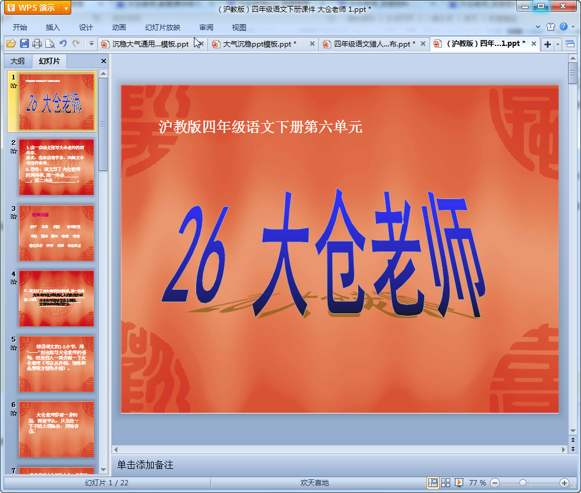Switch to slide sorter view icon
Image resolution: width=581 pixels, height=493 pixels.
[x=445, y=482]
